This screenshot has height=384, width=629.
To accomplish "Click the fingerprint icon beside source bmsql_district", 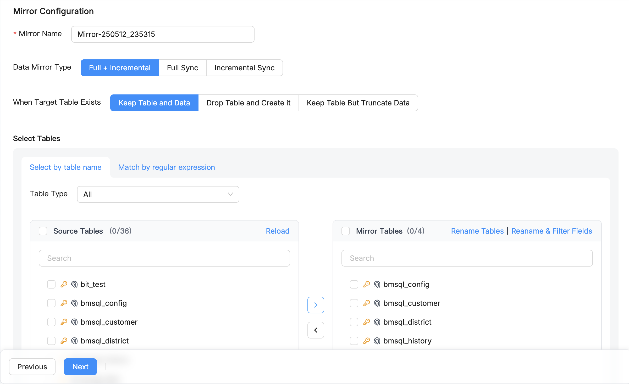I will click(74, 341).
